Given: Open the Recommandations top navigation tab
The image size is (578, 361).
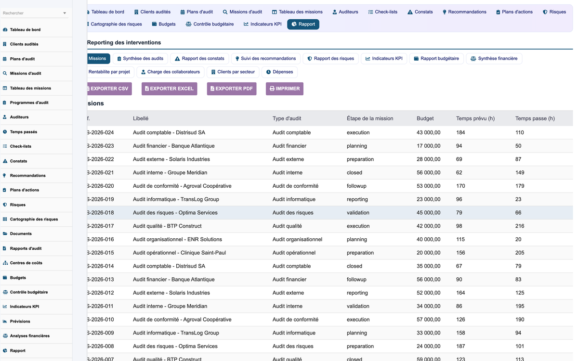Looking at the screenshot, I should (464, 12).
